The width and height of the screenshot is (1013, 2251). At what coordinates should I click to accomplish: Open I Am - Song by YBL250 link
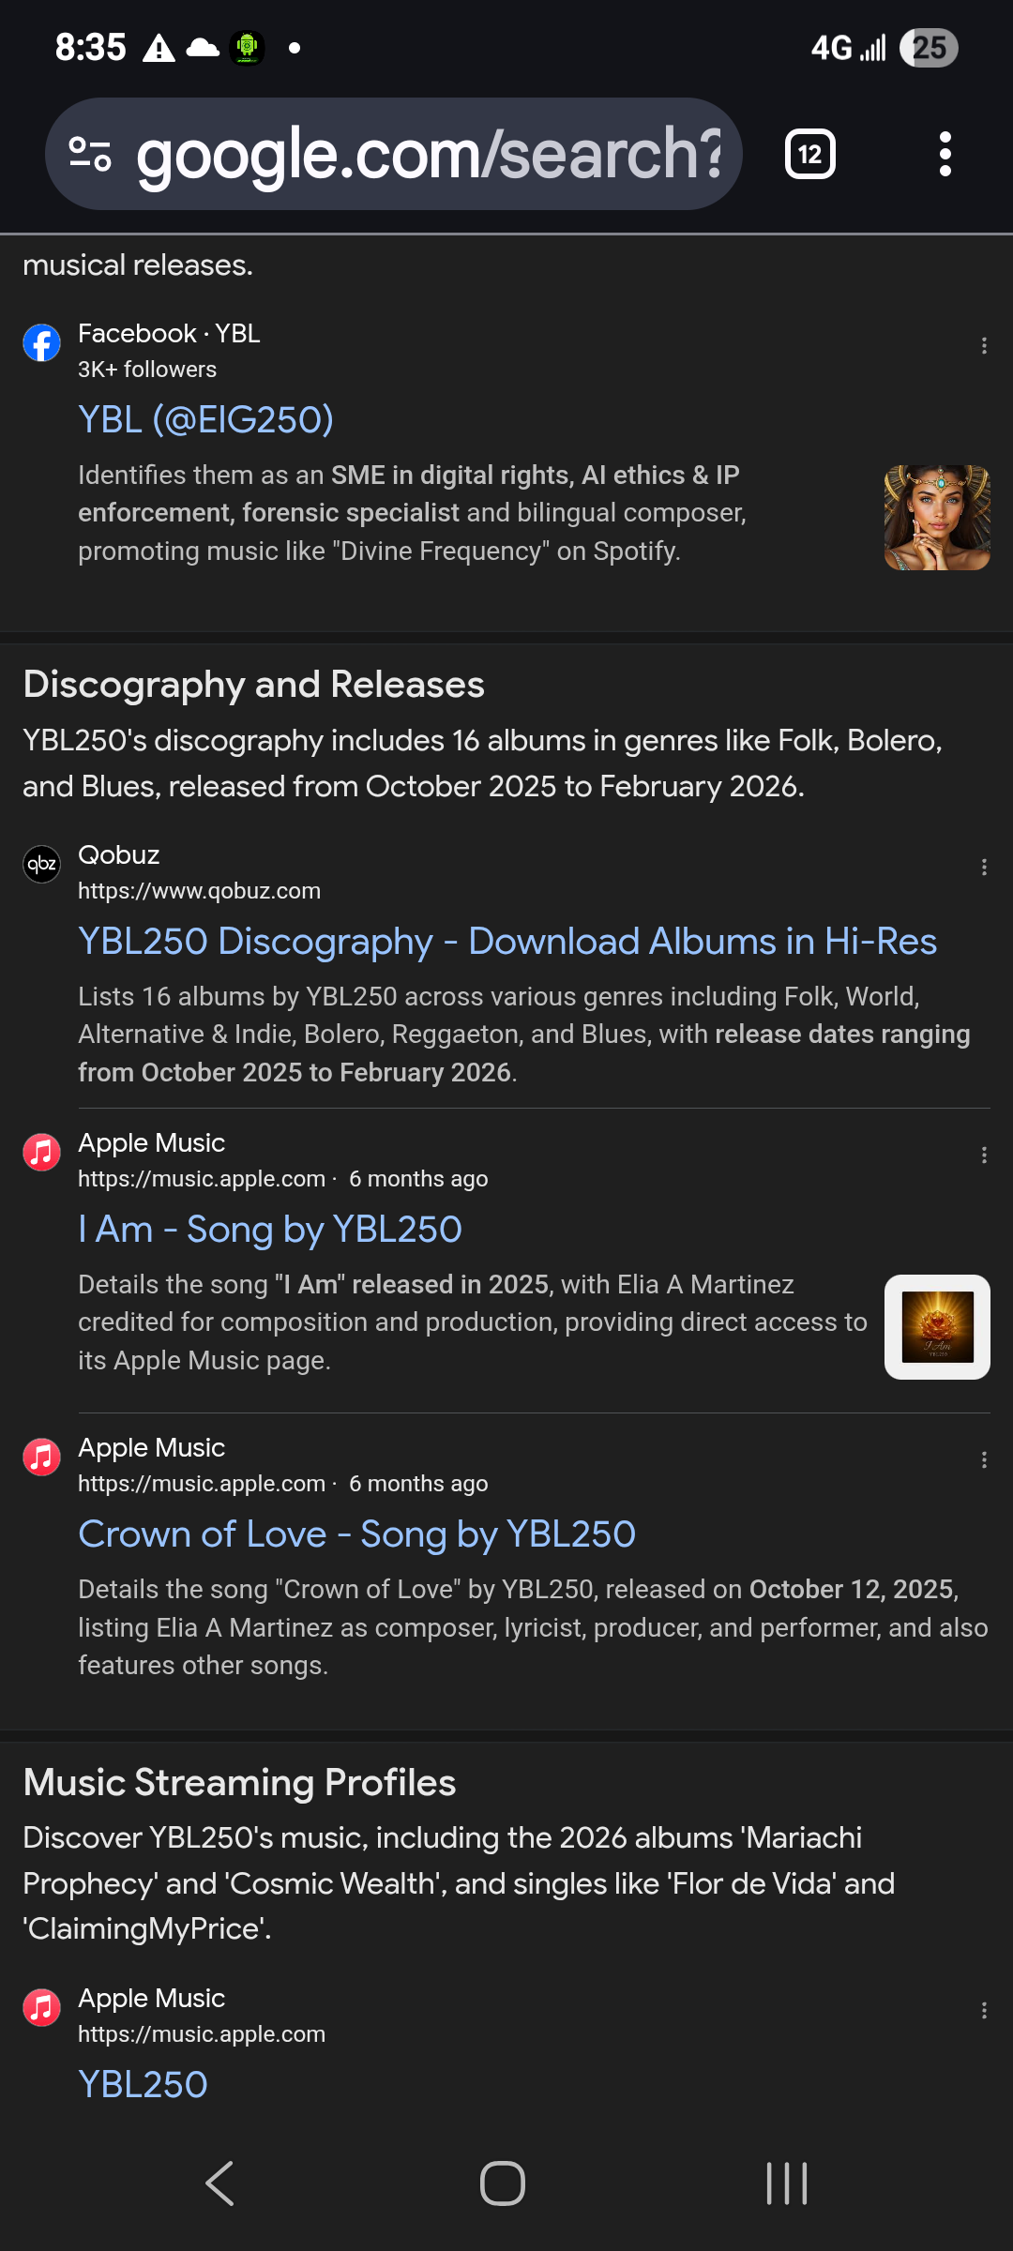[x=270, y=1230]
